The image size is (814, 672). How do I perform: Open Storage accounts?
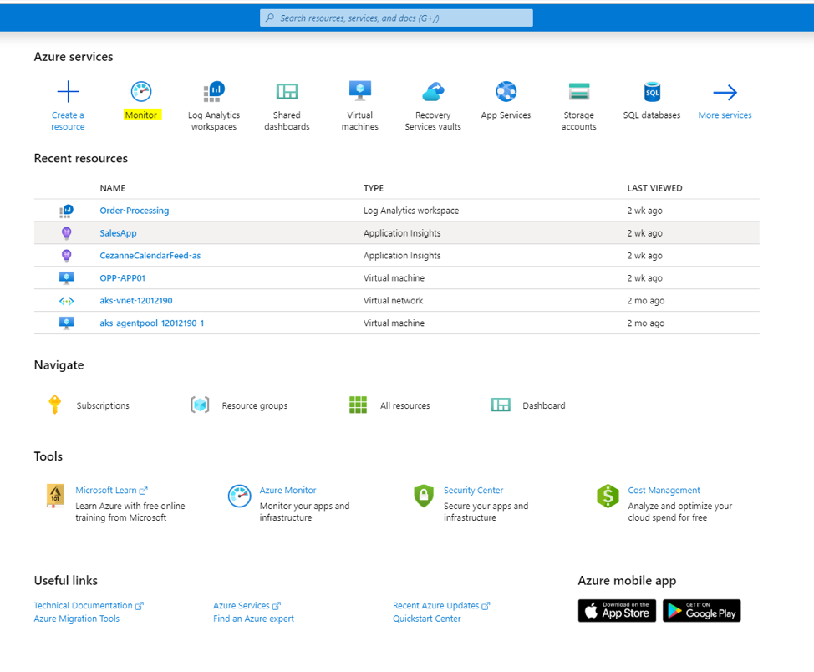tap(578, 92)
